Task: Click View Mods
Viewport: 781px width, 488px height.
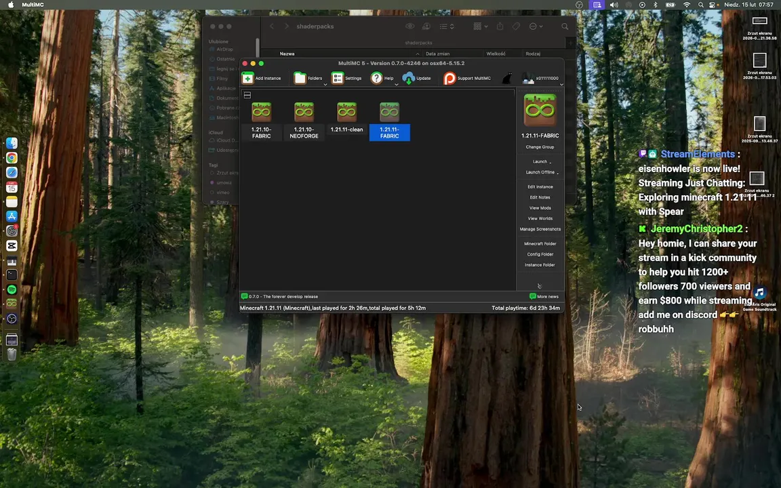Action: (540, 208)
